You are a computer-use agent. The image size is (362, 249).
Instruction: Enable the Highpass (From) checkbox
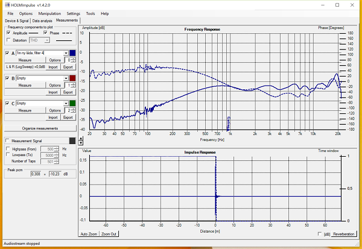[8, 148]
